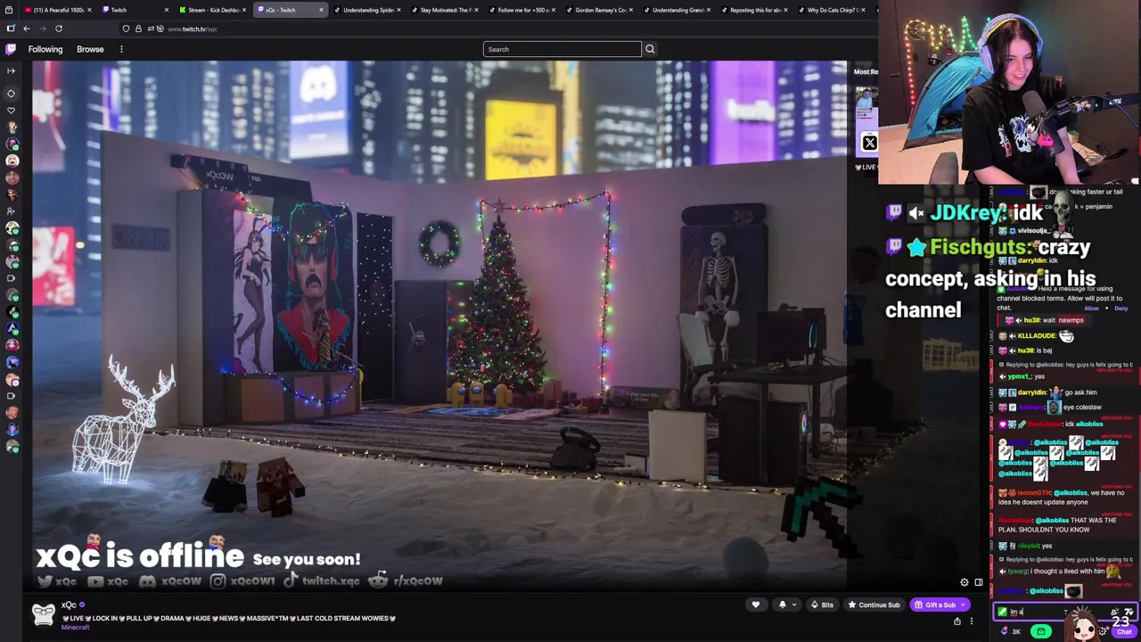Click the purple Chat send button
The height and width of the screenshot is (642, 1141).
[1124, 631]
